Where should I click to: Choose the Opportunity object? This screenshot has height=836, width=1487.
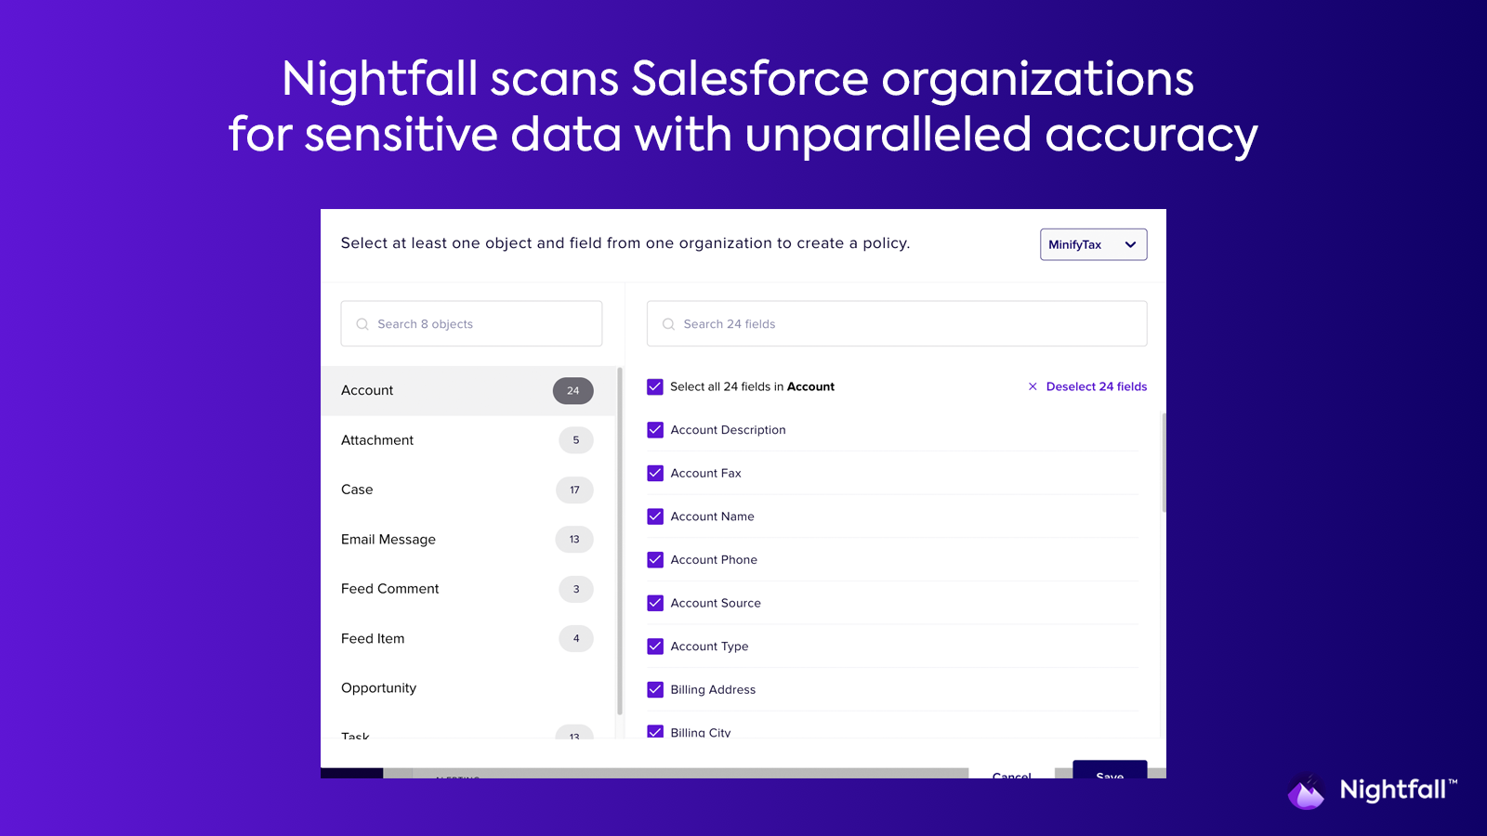tap(379, 688)
